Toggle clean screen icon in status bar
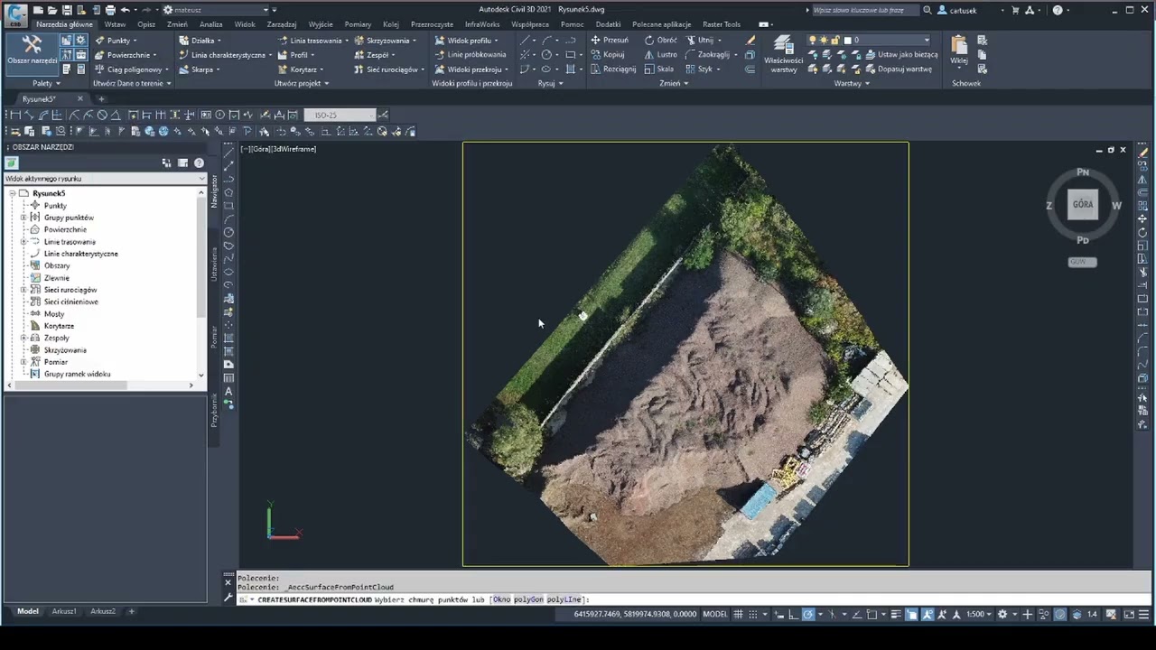Image resolution: width=1156 pixels, height=650 pixels. [x=1127, y=614]
